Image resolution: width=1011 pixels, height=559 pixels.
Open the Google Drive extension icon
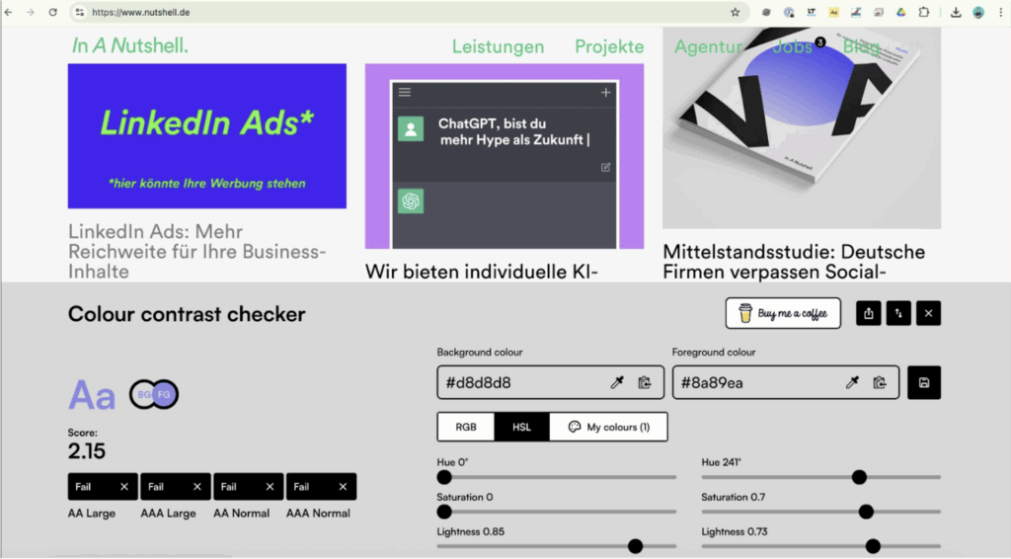900,12
